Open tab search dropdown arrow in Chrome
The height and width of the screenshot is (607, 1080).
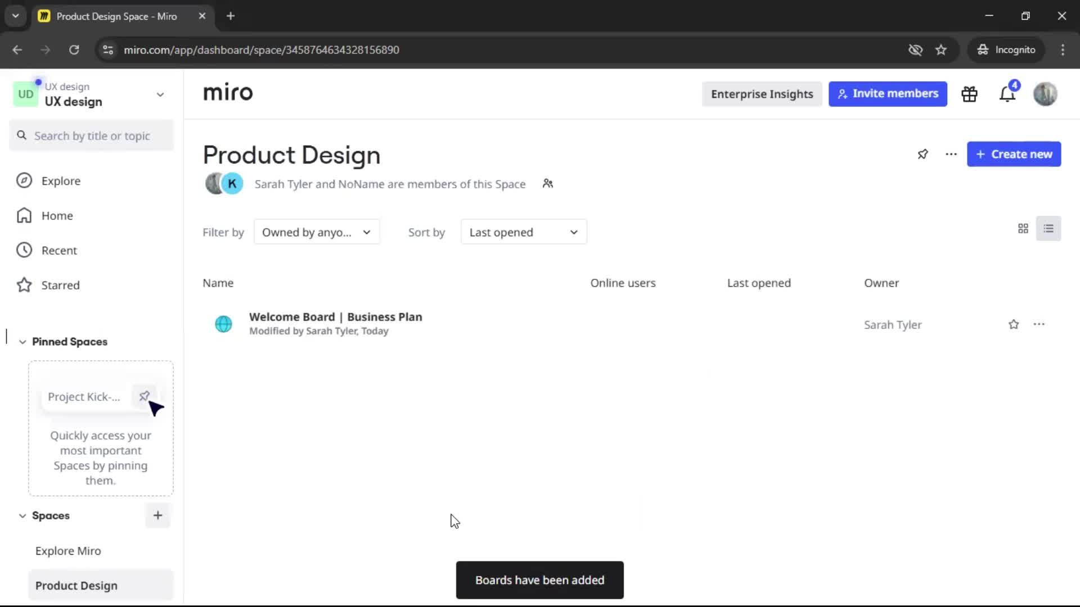(x=16, y=16)
